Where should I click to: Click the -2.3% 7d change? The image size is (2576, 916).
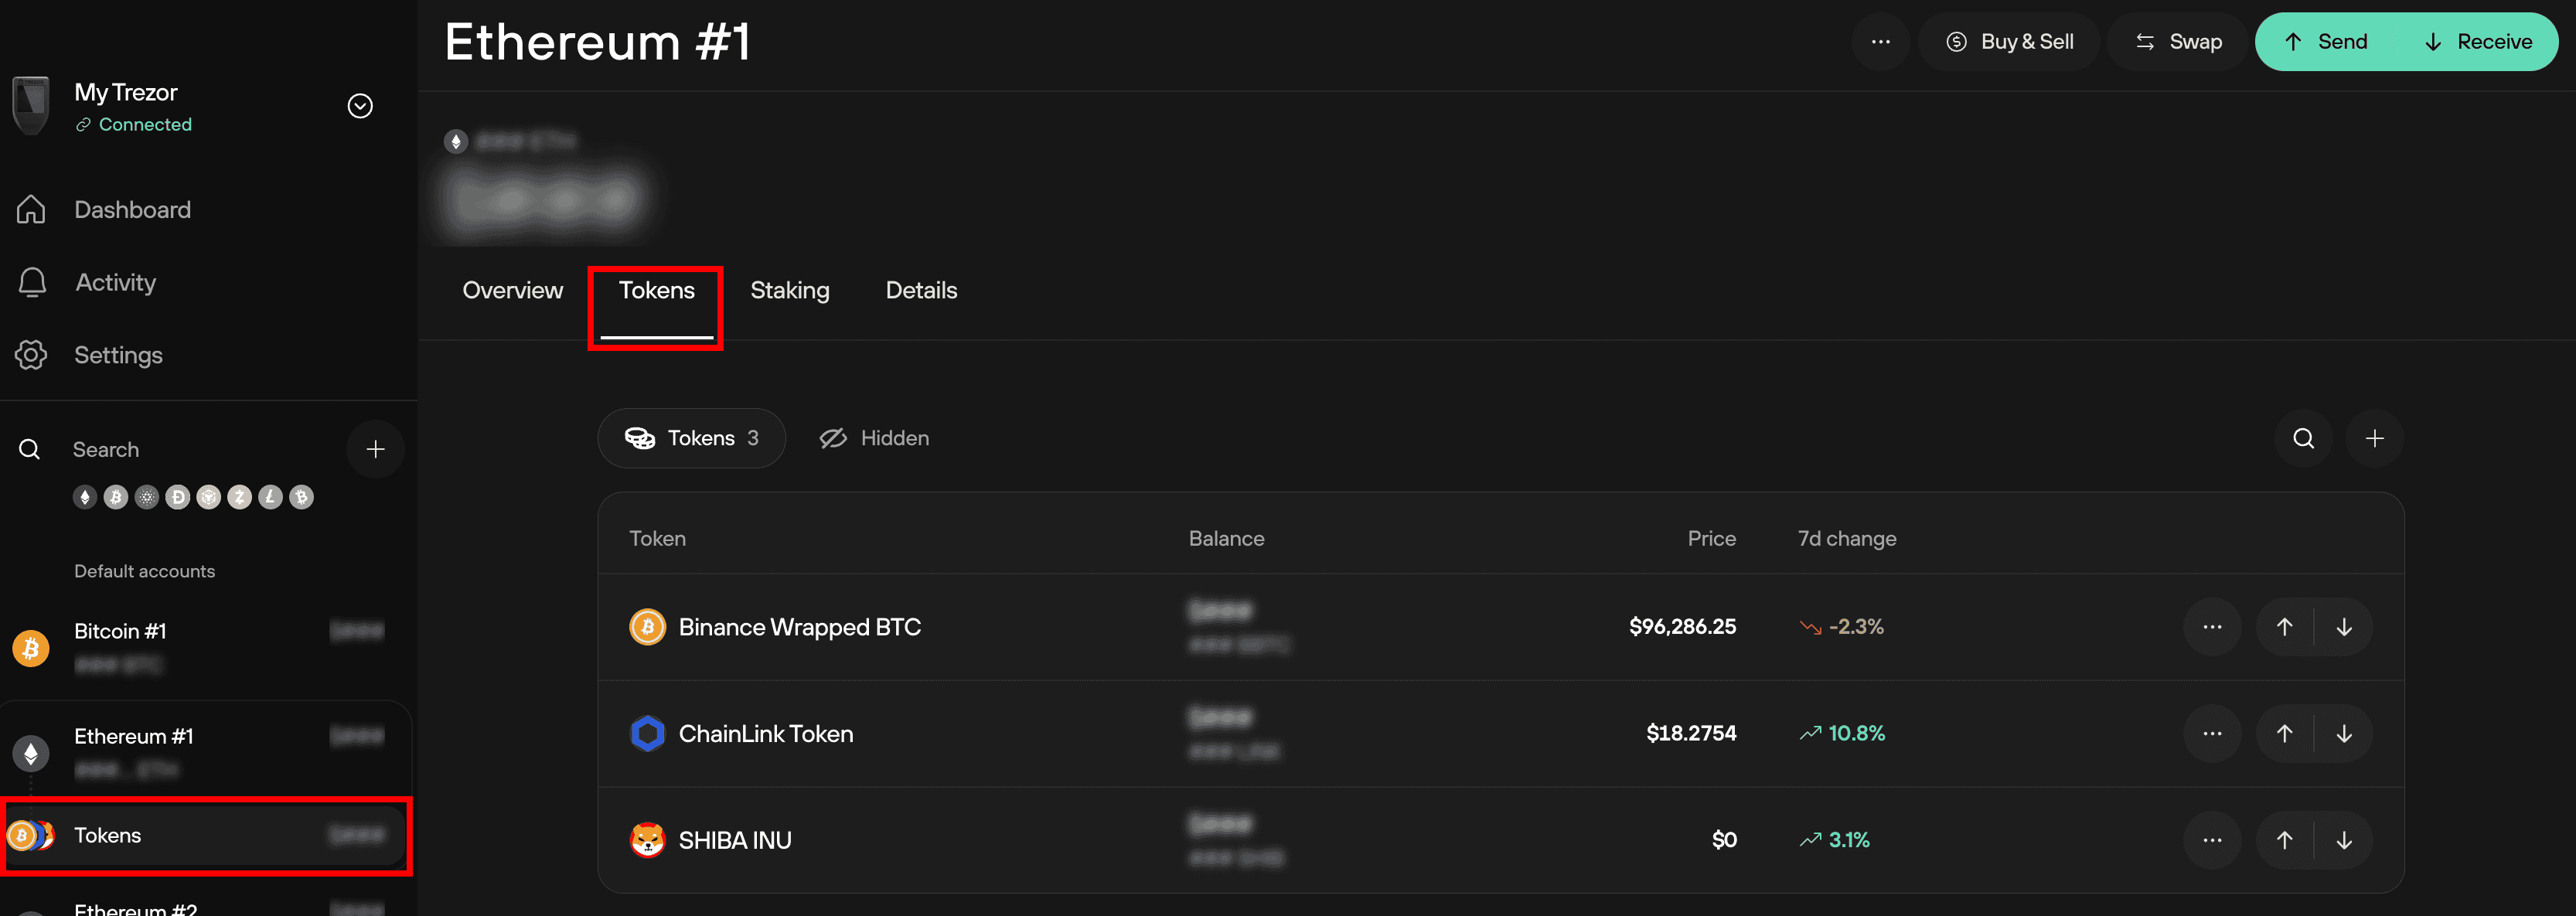click(x=1842, y=627)
